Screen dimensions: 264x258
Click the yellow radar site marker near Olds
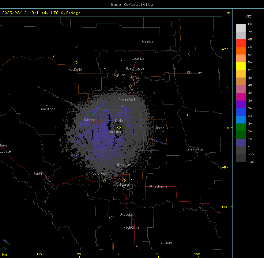[119, 127]
